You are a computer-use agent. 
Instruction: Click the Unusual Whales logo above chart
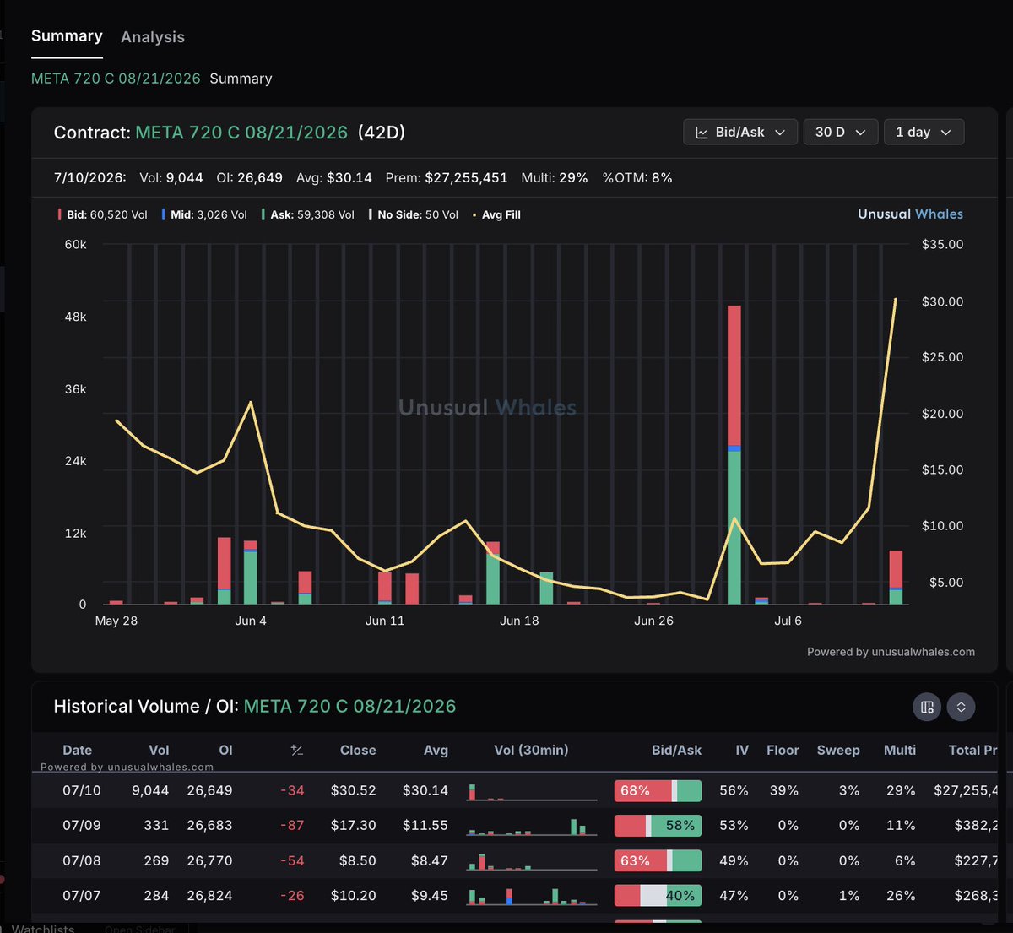pyautogui.click(x=910, y=214)
